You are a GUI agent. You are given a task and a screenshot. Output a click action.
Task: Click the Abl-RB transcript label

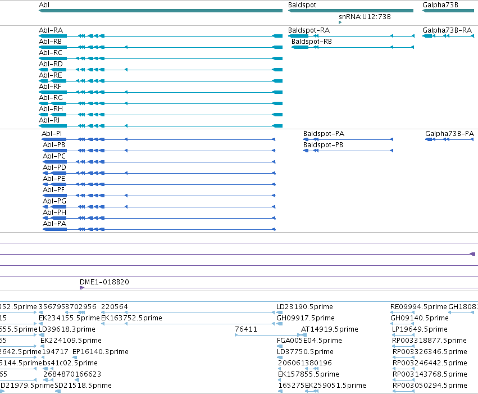[51, 42]
